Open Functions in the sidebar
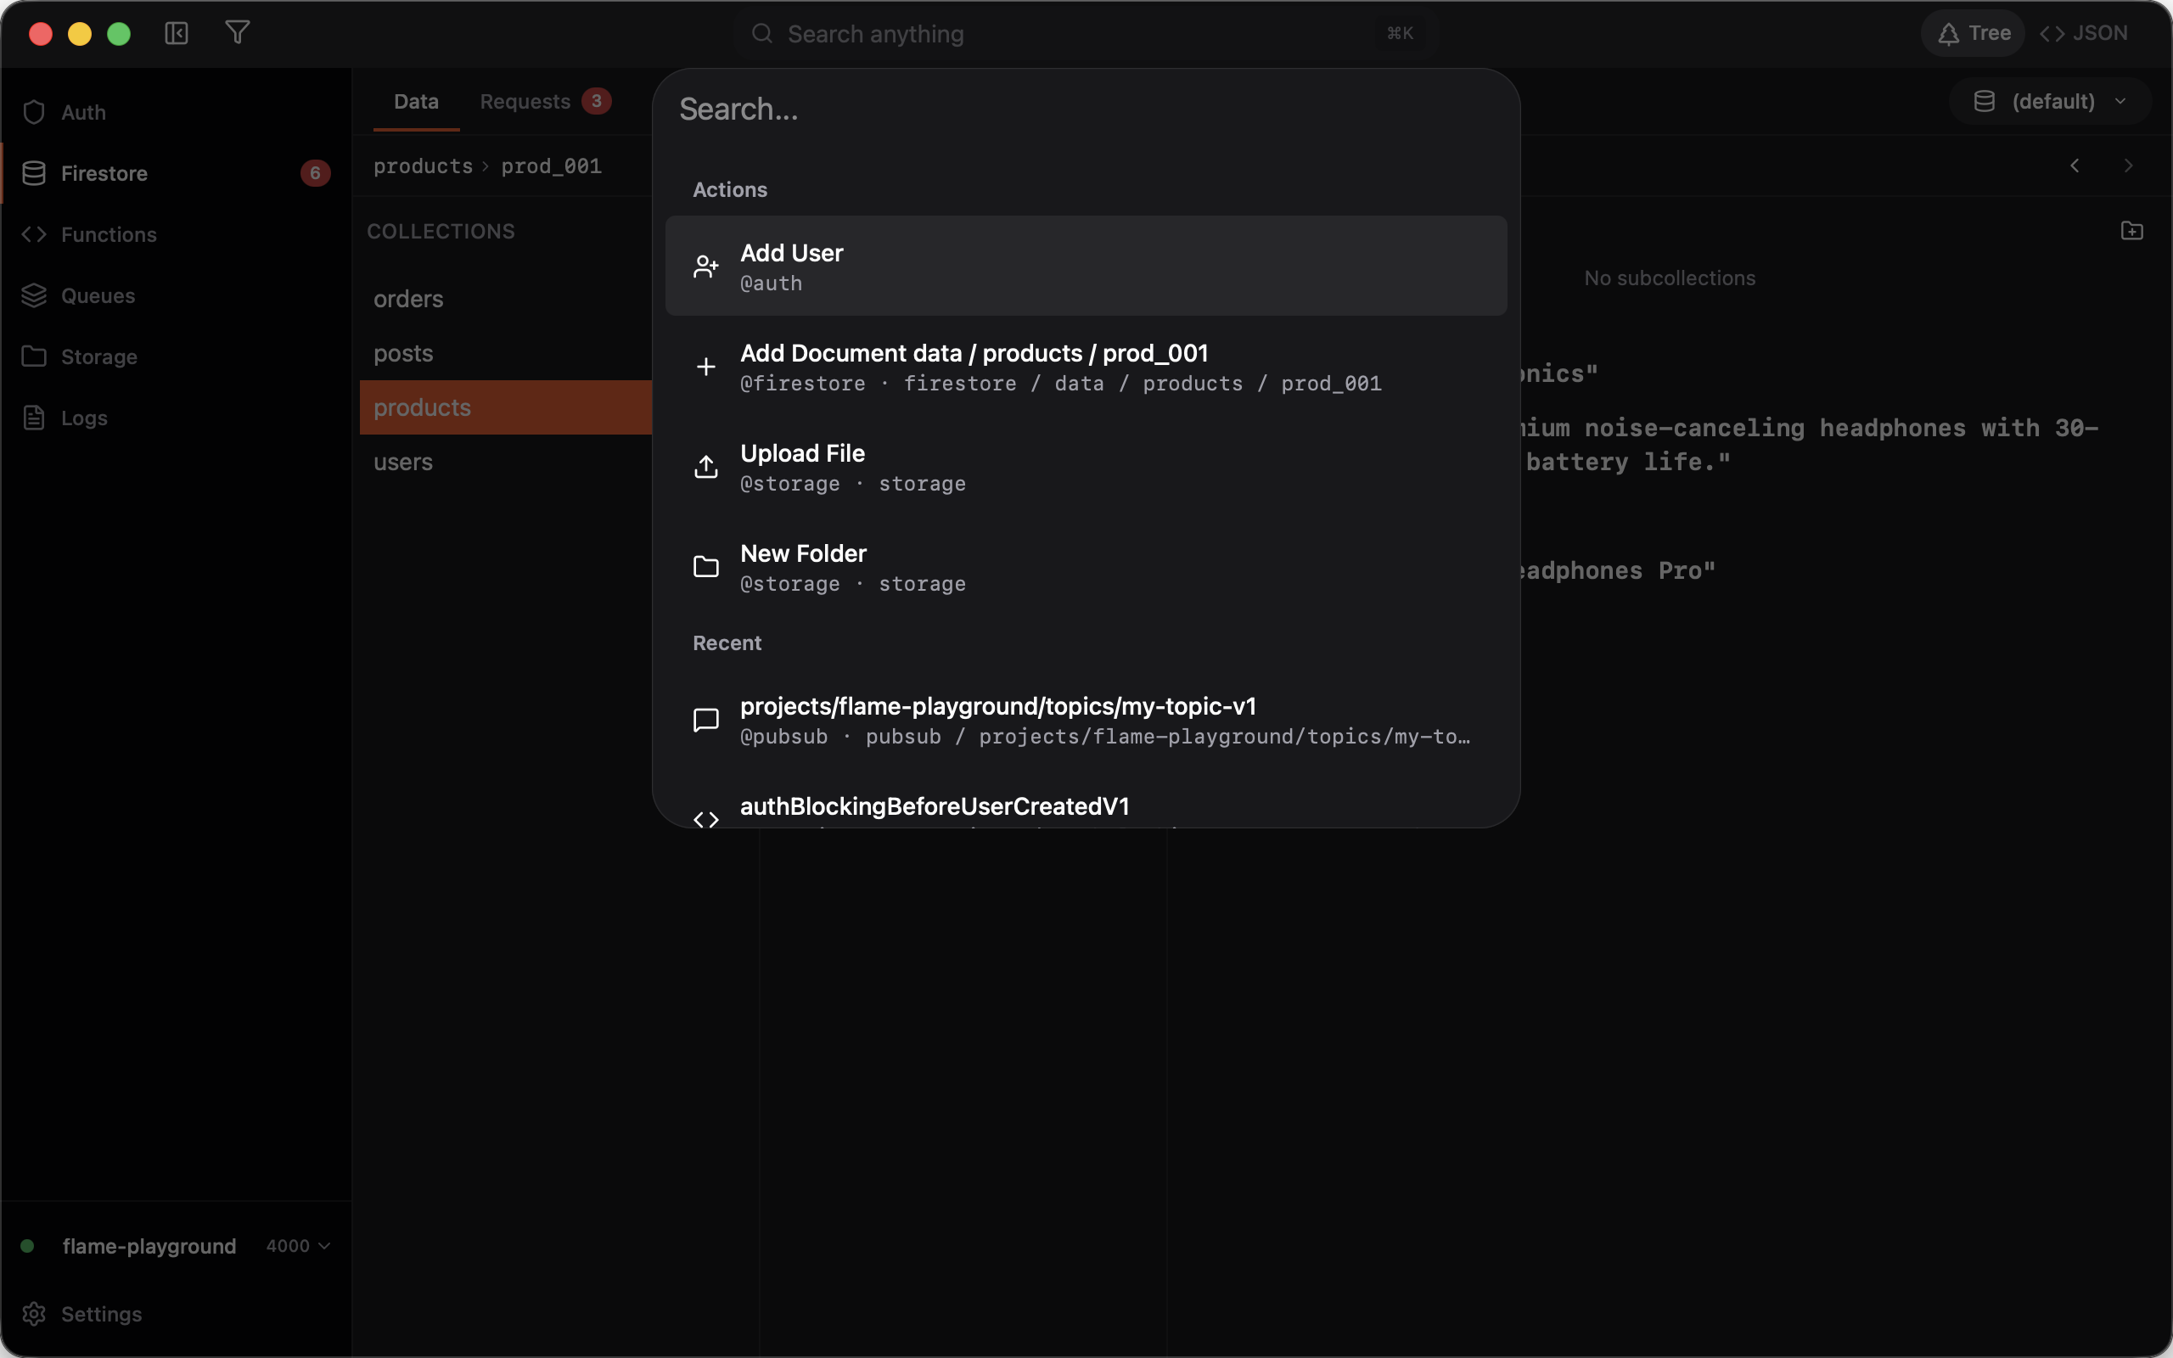This screenshot has width=2173, height=1358. coord(176,234)
